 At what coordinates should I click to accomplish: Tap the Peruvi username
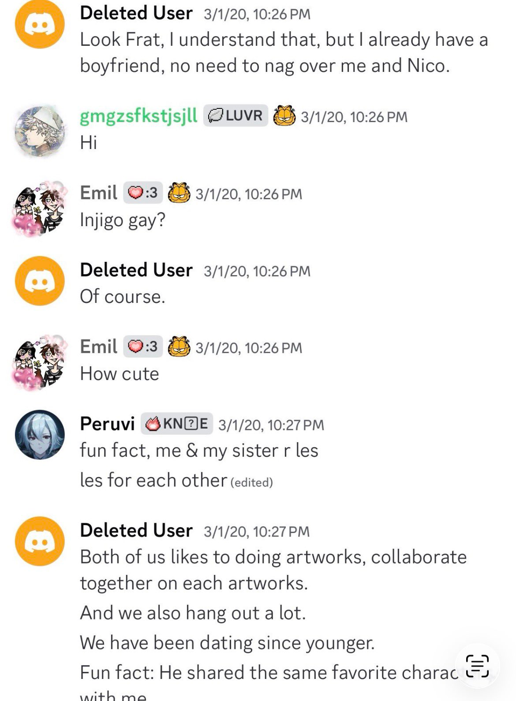[x=107, y=424]
